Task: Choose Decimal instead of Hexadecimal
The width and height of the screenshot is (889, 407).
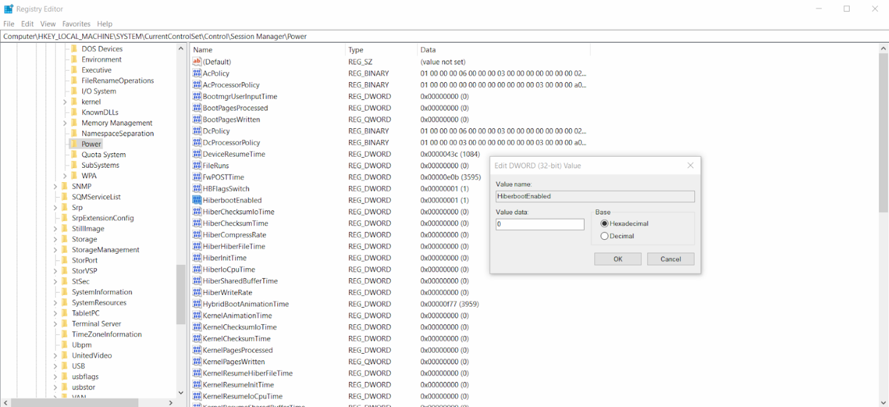Action: click(x=604, y=236)
